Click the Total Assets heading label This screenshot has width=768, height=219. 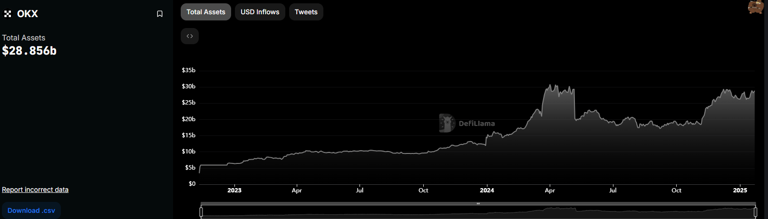click(24, 38)
